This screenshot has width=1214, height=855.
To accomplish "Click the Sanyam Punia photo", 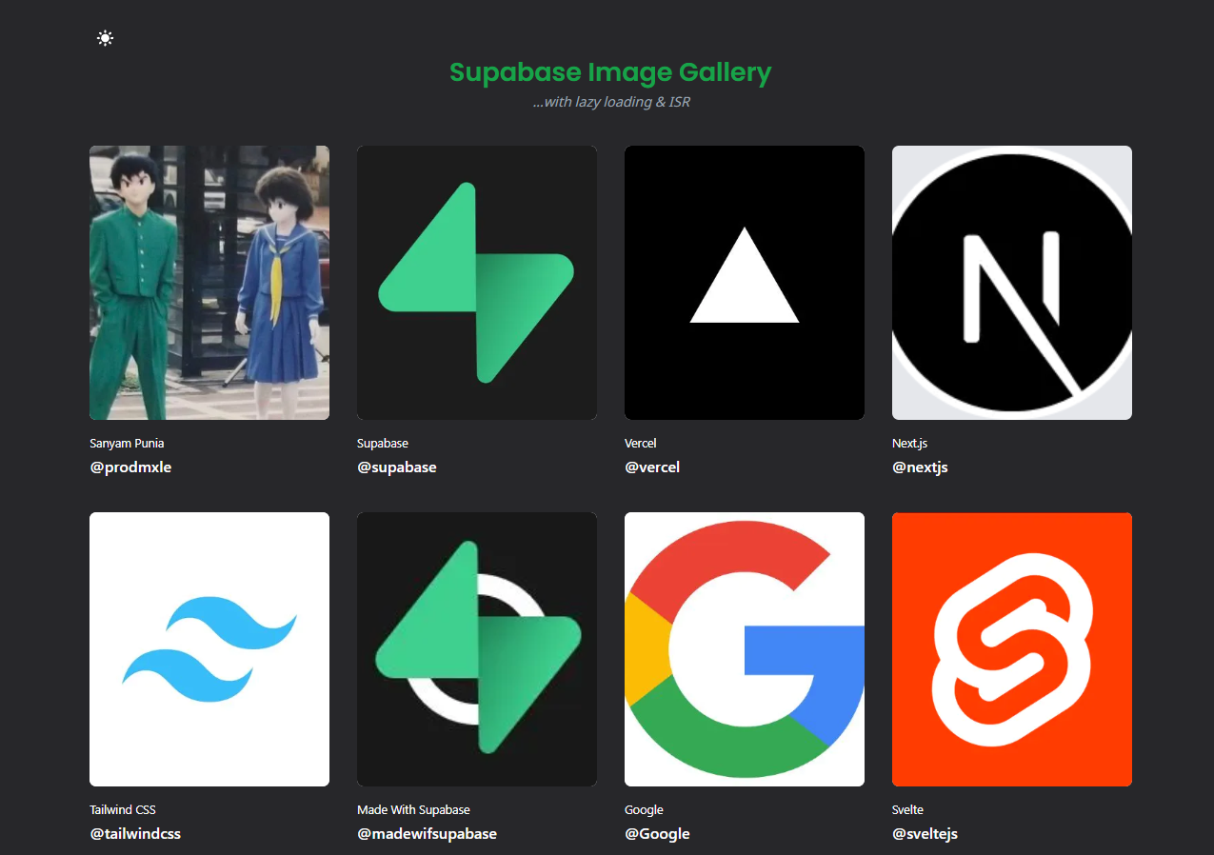I will (x=209, y=282).
